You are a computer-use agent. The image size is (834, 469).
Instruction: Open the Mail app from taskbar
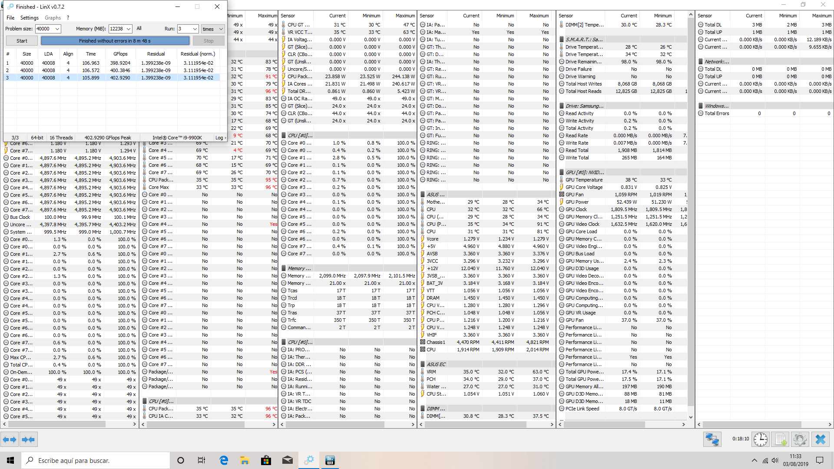pyautogui.click(x=288, y=460)
